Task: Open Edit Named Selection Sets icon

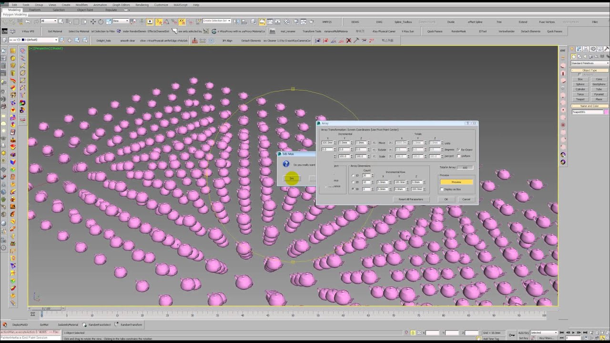Action: pos(198,21)
